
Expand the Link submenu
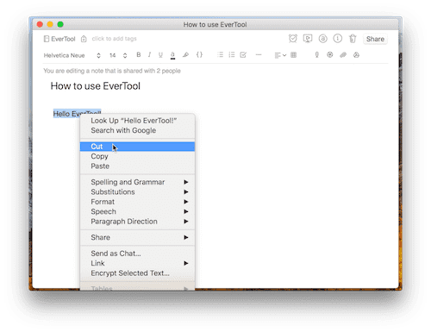coord(137,263)
